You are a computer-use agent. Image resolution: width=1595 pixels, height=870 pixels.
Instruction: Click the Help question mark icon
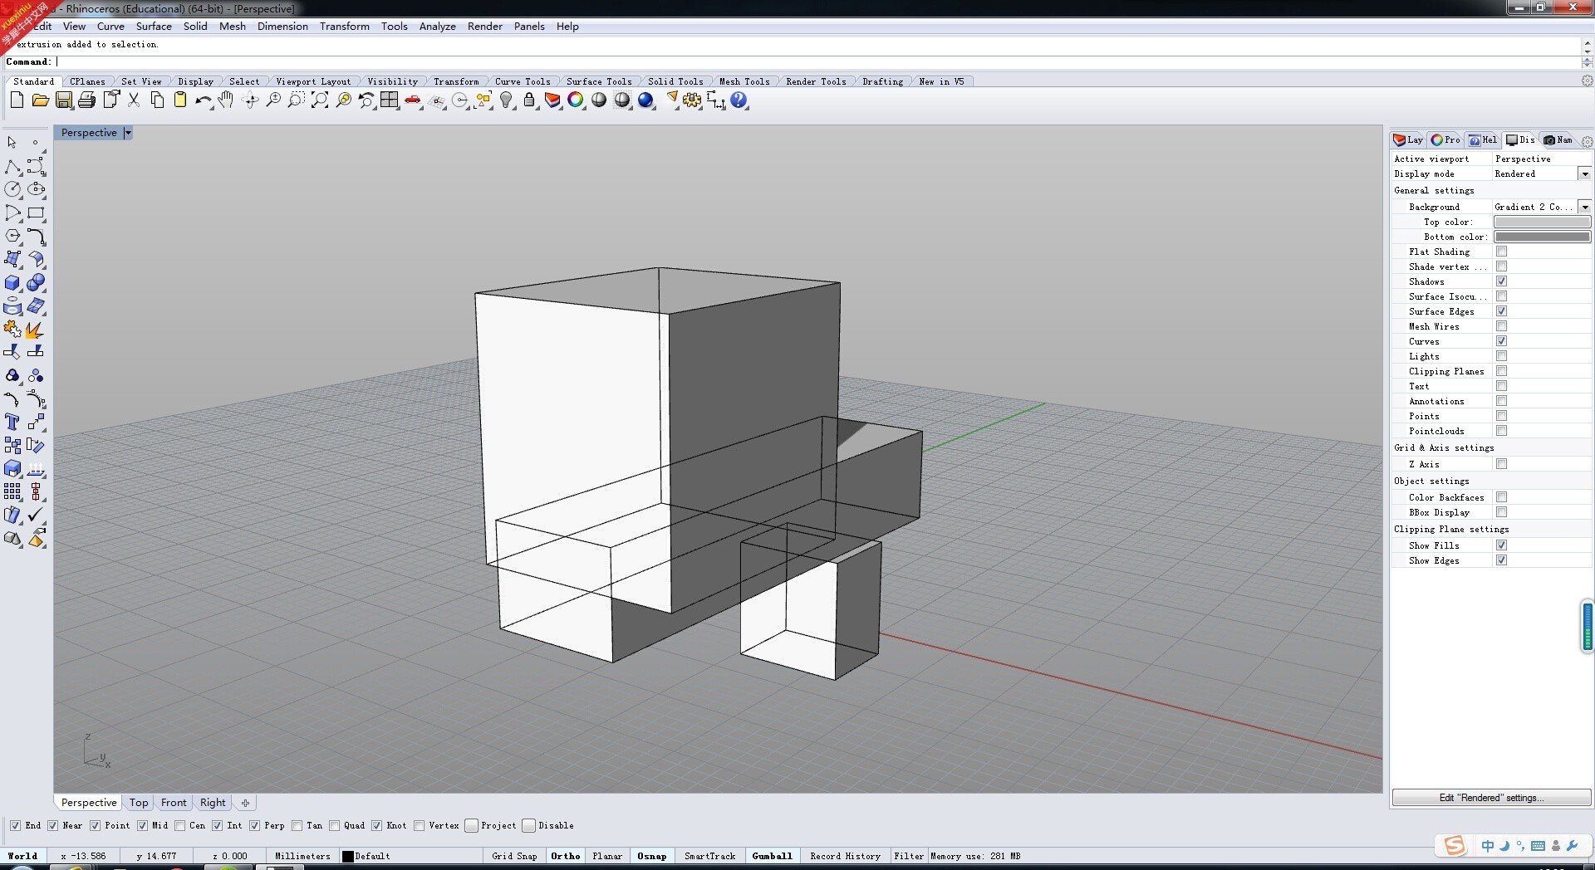739,100
